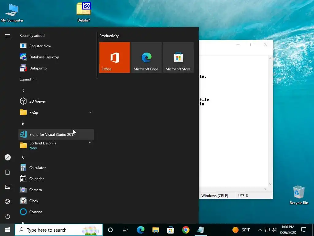Switch to the Notepad taskbar button
Image resolution: width=314 pixels, height=236 pixels.
pyautogui.click(x=201, y=230)
